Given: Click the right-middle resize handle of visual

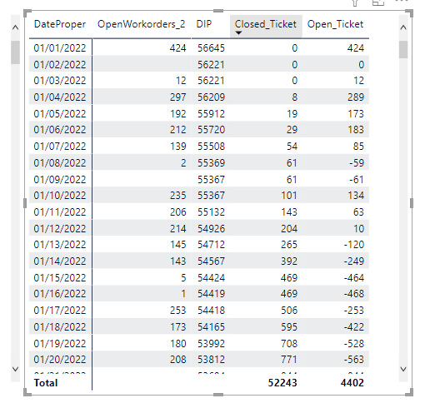Looking at the screenshot, I should coord(412,203).
